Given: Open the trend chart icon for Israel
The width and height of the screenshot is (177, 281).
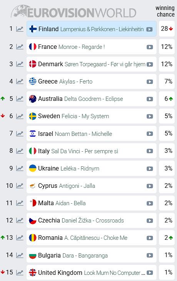Looking at the screenshot, I should pyautogui.click(x=20, y=134).
